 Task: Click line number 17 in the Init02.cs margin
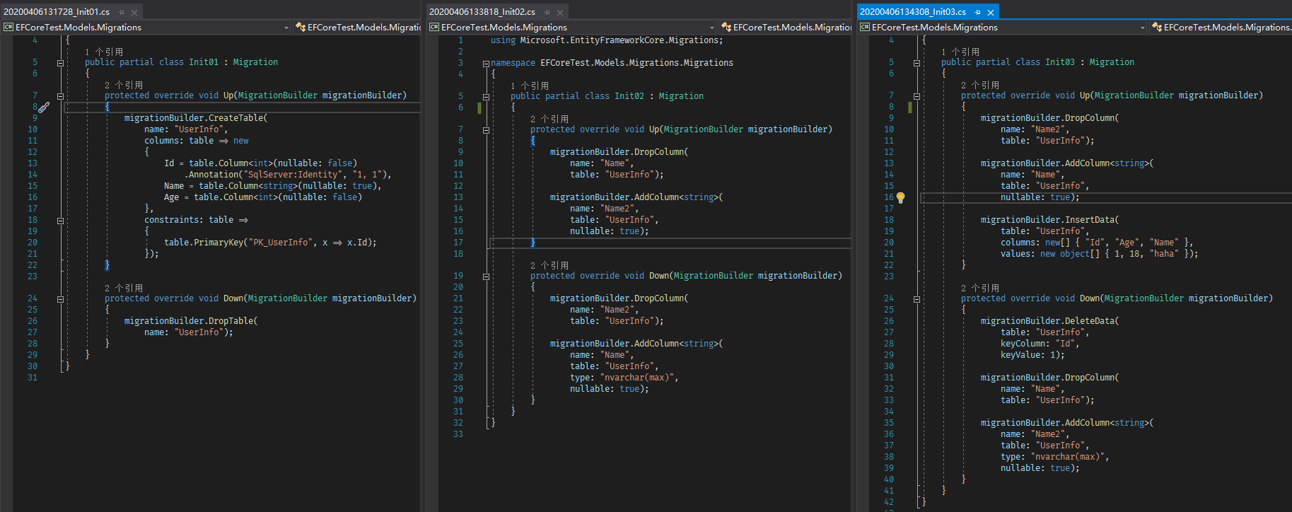point(458,243)
